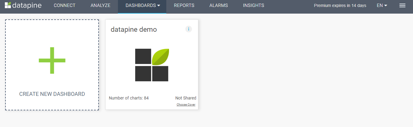The width and height of the screenshot is (413, 127).
Task: Click the DASHBOARDS menu label
Action: 141,5
